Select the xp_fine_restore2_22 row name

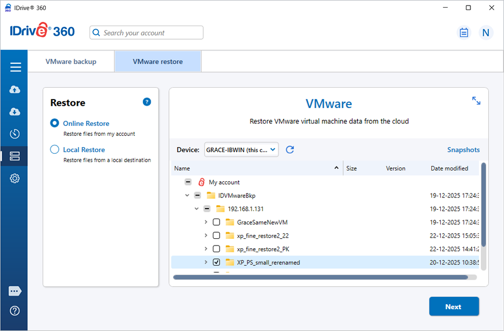(263, 235)
